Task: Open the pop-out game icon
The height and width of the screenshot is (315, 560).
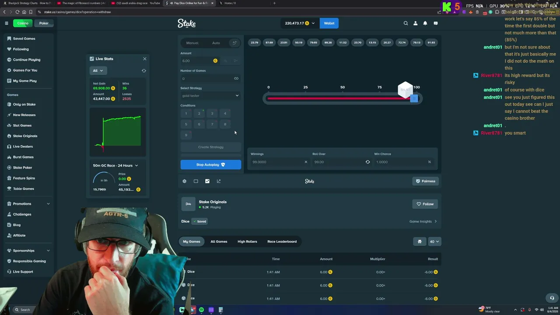Action: pyautogui.click(x=219, y=181)
